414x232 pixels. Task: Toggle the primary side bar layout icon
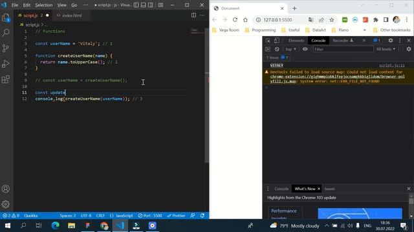(136, 5)
